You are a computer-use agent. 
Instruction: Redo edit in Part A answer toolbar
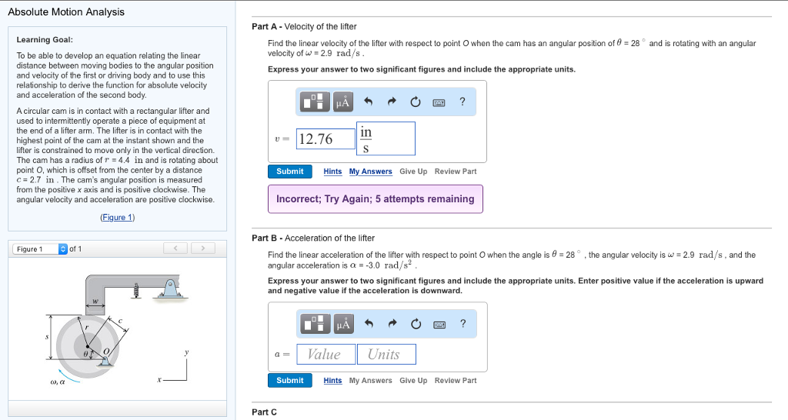click(x=392, y=102)
